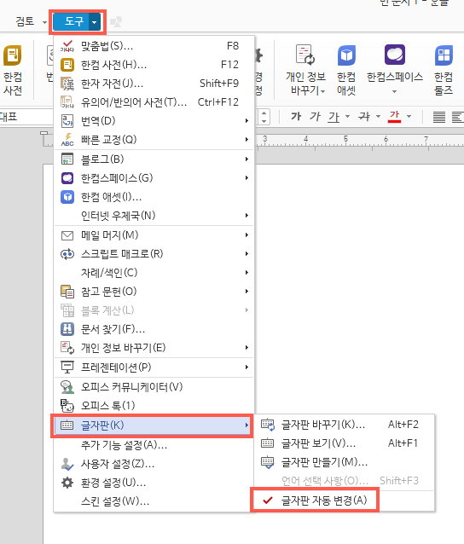Decrease font size stepper down arrow

coord(264,121)
